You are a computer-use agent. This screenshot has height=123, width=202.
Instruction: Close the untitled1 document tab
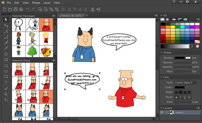pos(87,16)
